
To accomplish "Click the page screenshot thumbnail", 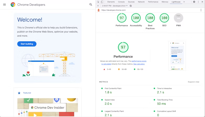I will (x=177, y=56).
